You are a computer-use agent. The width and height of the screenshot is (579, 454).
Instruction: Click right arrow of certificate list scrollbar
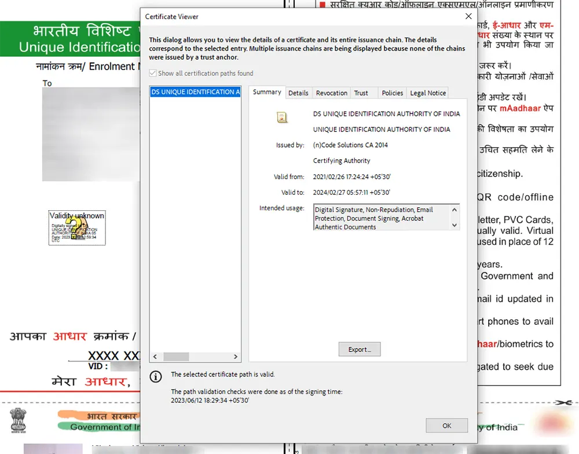[236, 357]
